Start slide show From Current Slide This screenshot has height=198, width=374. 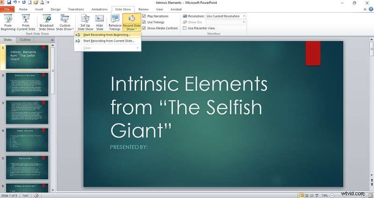pyautogui.click(x=26, y=22)
